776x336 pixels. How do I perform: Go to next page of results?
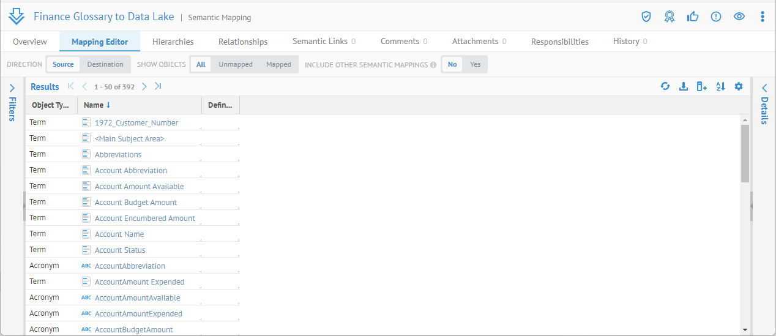[x=144, y=86]
